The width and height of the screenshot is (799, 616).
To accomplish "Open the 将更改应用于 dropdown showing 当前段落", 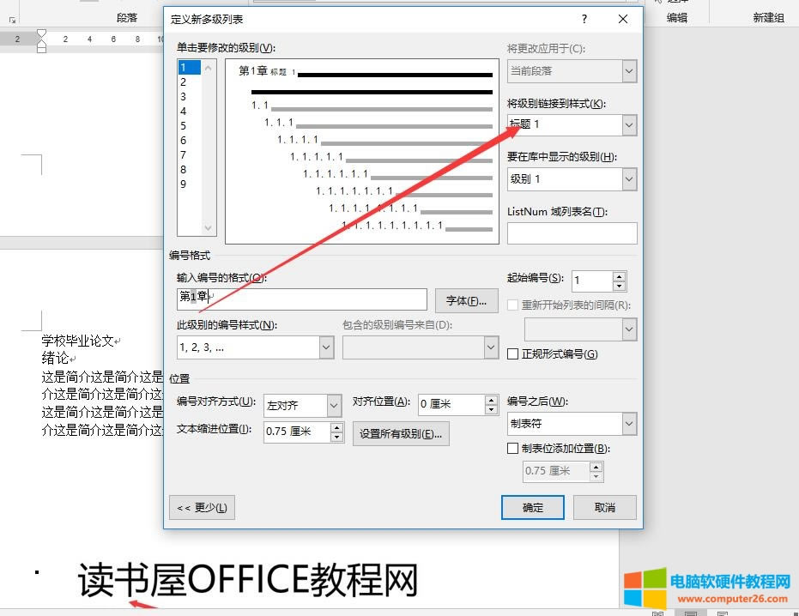I will point(630,71).
